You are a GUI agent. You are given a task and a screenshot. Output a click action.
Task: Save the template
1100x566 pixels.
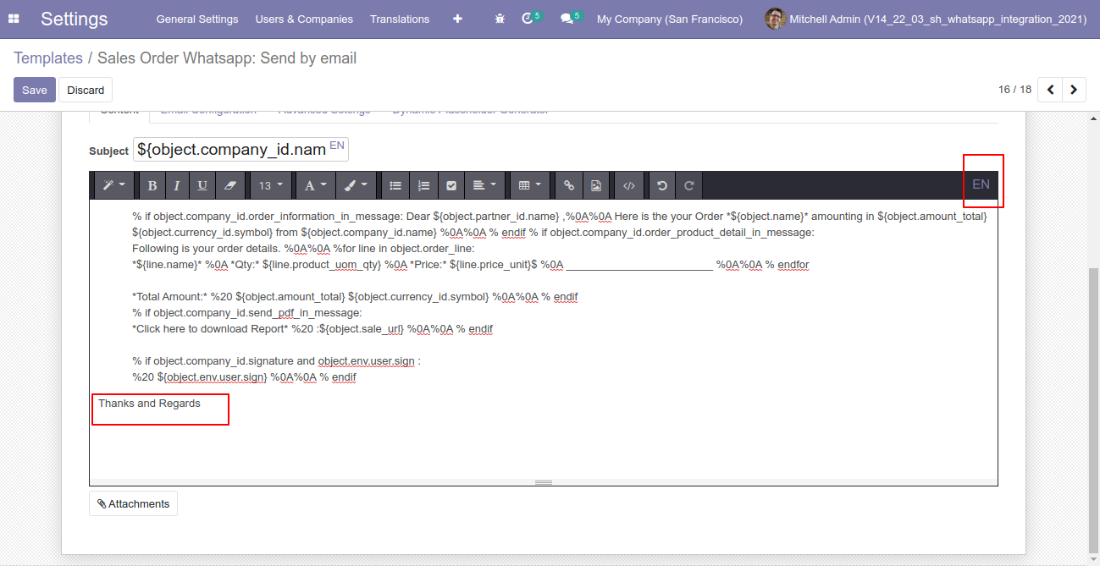pyautogui.click(x=35, y=90)
